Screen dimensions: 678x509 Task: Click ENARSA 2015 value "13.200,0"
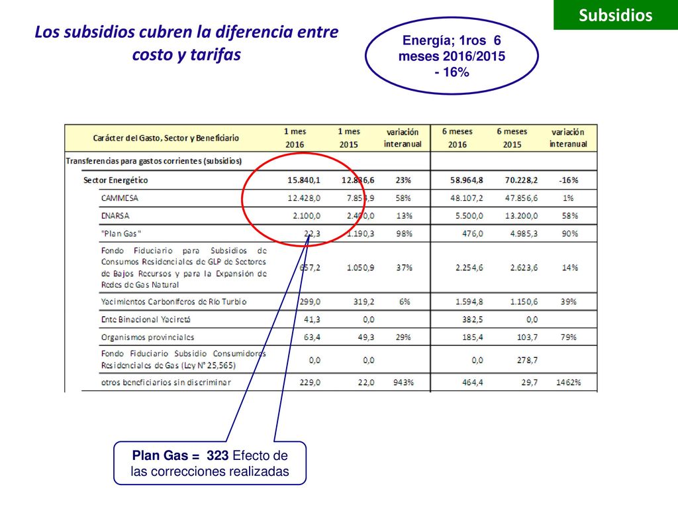tap(522, 216)
